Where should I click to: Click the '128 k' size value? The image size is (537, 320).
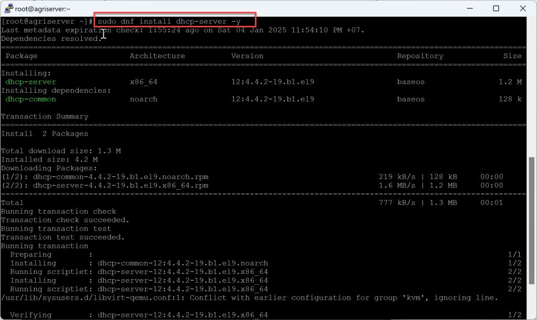[x=510, y=99]
